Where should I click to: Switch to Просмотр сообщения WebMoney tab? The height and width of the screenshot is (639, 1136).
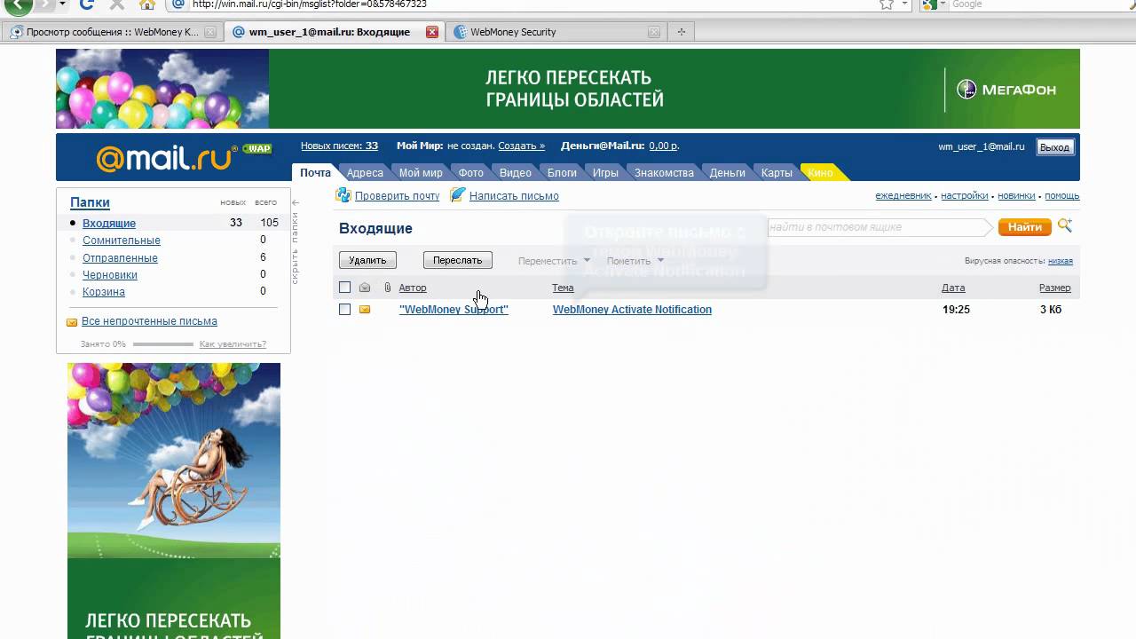(x=112, y=32)
